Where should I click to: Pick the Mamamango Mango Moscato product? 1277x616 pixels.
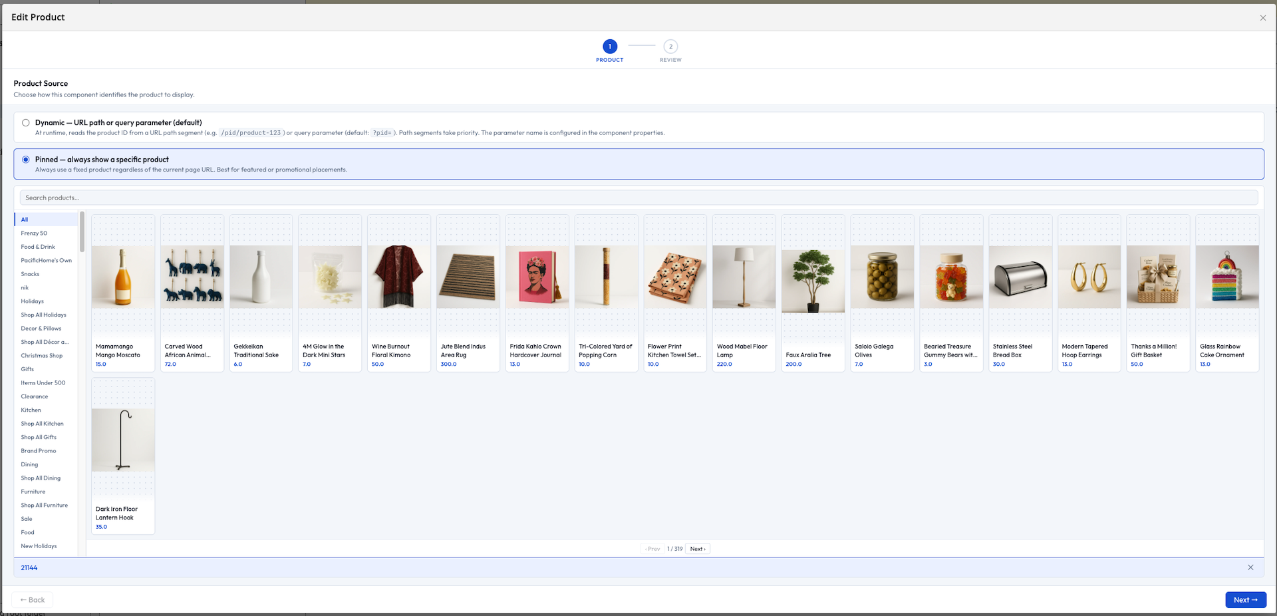123,293
